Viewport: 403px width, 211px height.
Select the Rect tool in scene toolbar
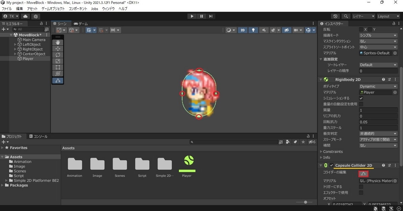pos(58,67)
